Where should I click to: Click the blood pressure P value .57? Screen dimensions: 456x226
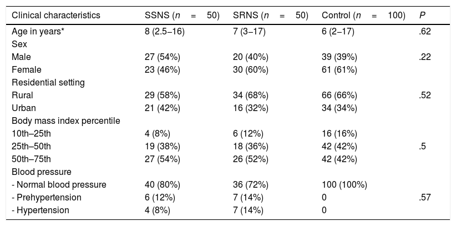pyautogui.click(x=425, y=197)
